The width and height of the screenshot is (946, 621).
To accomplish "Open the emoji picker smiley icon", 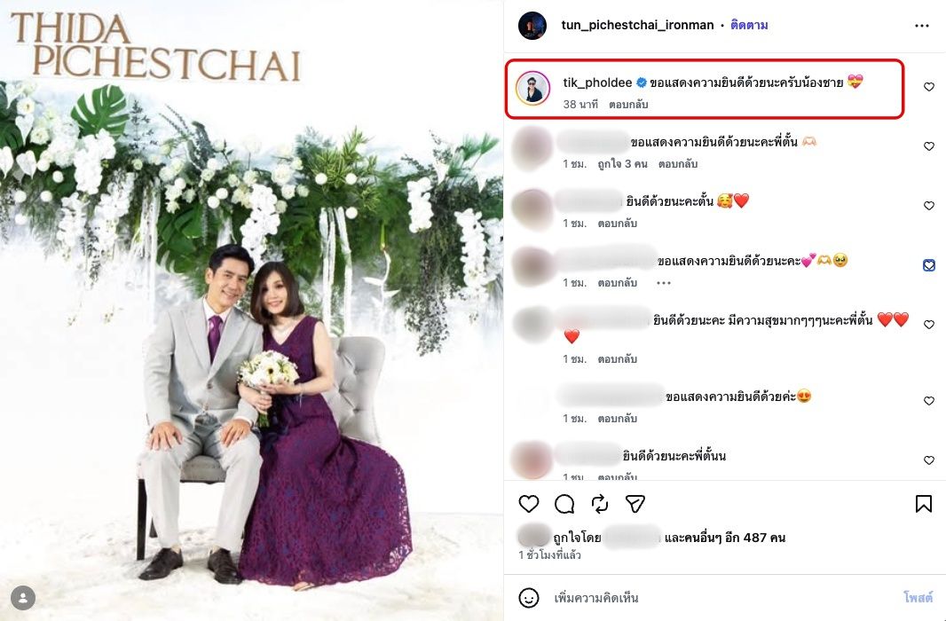I will click(x=529, y=597).
